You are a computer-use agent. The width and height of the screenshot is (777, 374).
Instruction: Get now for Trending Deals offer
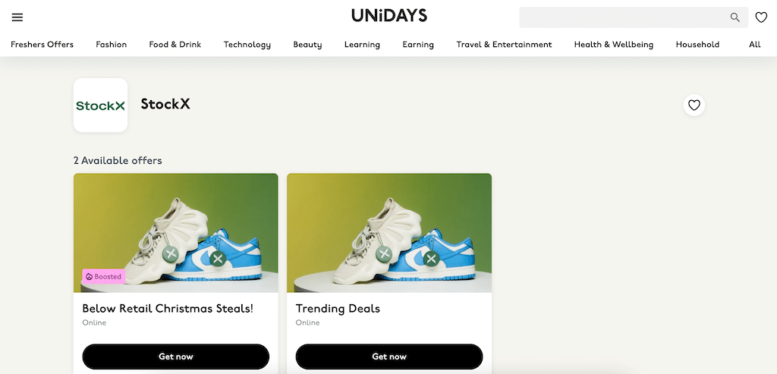[389, 357]
